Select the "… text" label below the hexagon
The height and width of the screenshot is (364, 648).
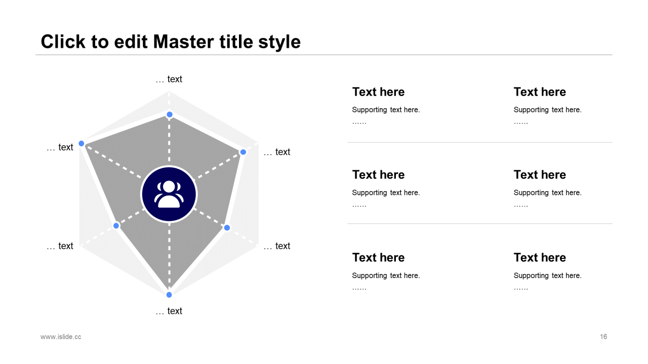169,311
